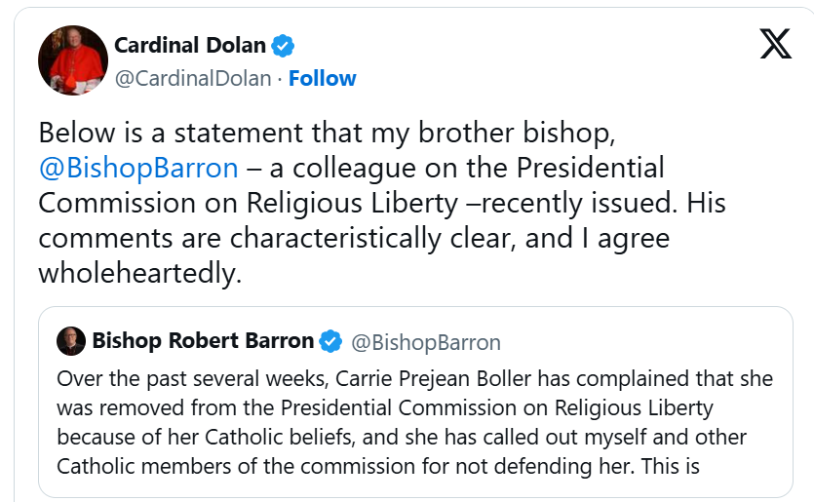Open Bishop Barron's small avatar in quote

(x=70, y=341)
